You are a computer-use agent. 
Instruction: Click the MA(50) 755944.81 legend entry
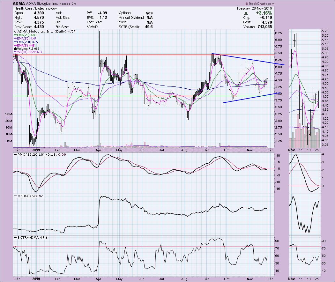coord(28,52)
